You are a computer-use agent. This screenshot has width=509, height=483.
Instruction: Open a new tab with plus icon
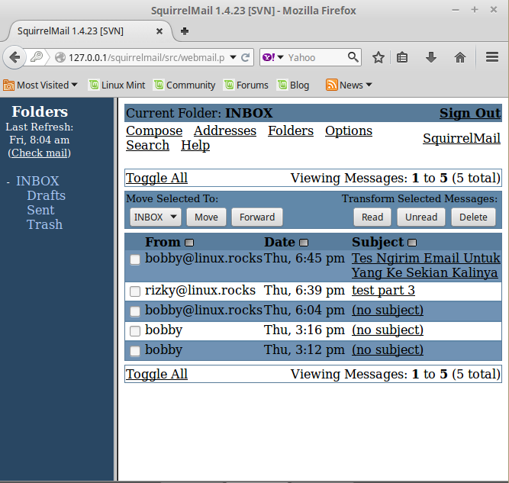coord(185,31)
